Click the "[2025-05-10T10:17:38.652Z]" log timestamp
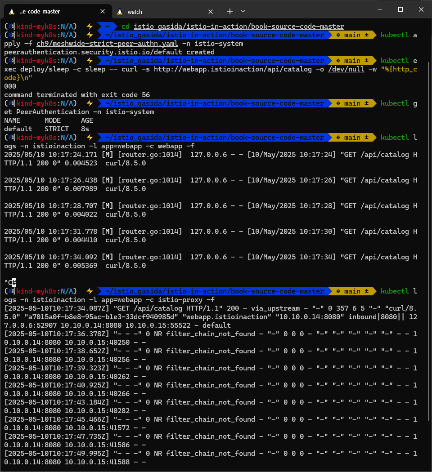The image size is (432, 472). click(57, 351)
